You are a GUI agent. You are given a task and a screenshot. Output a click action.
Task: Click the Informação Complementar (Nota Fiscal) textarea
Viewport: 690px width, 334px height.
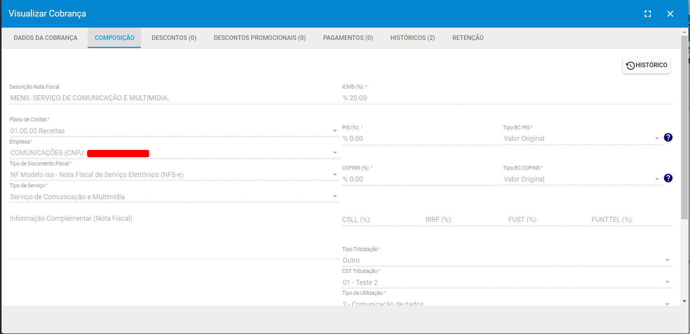pos(174,235)
